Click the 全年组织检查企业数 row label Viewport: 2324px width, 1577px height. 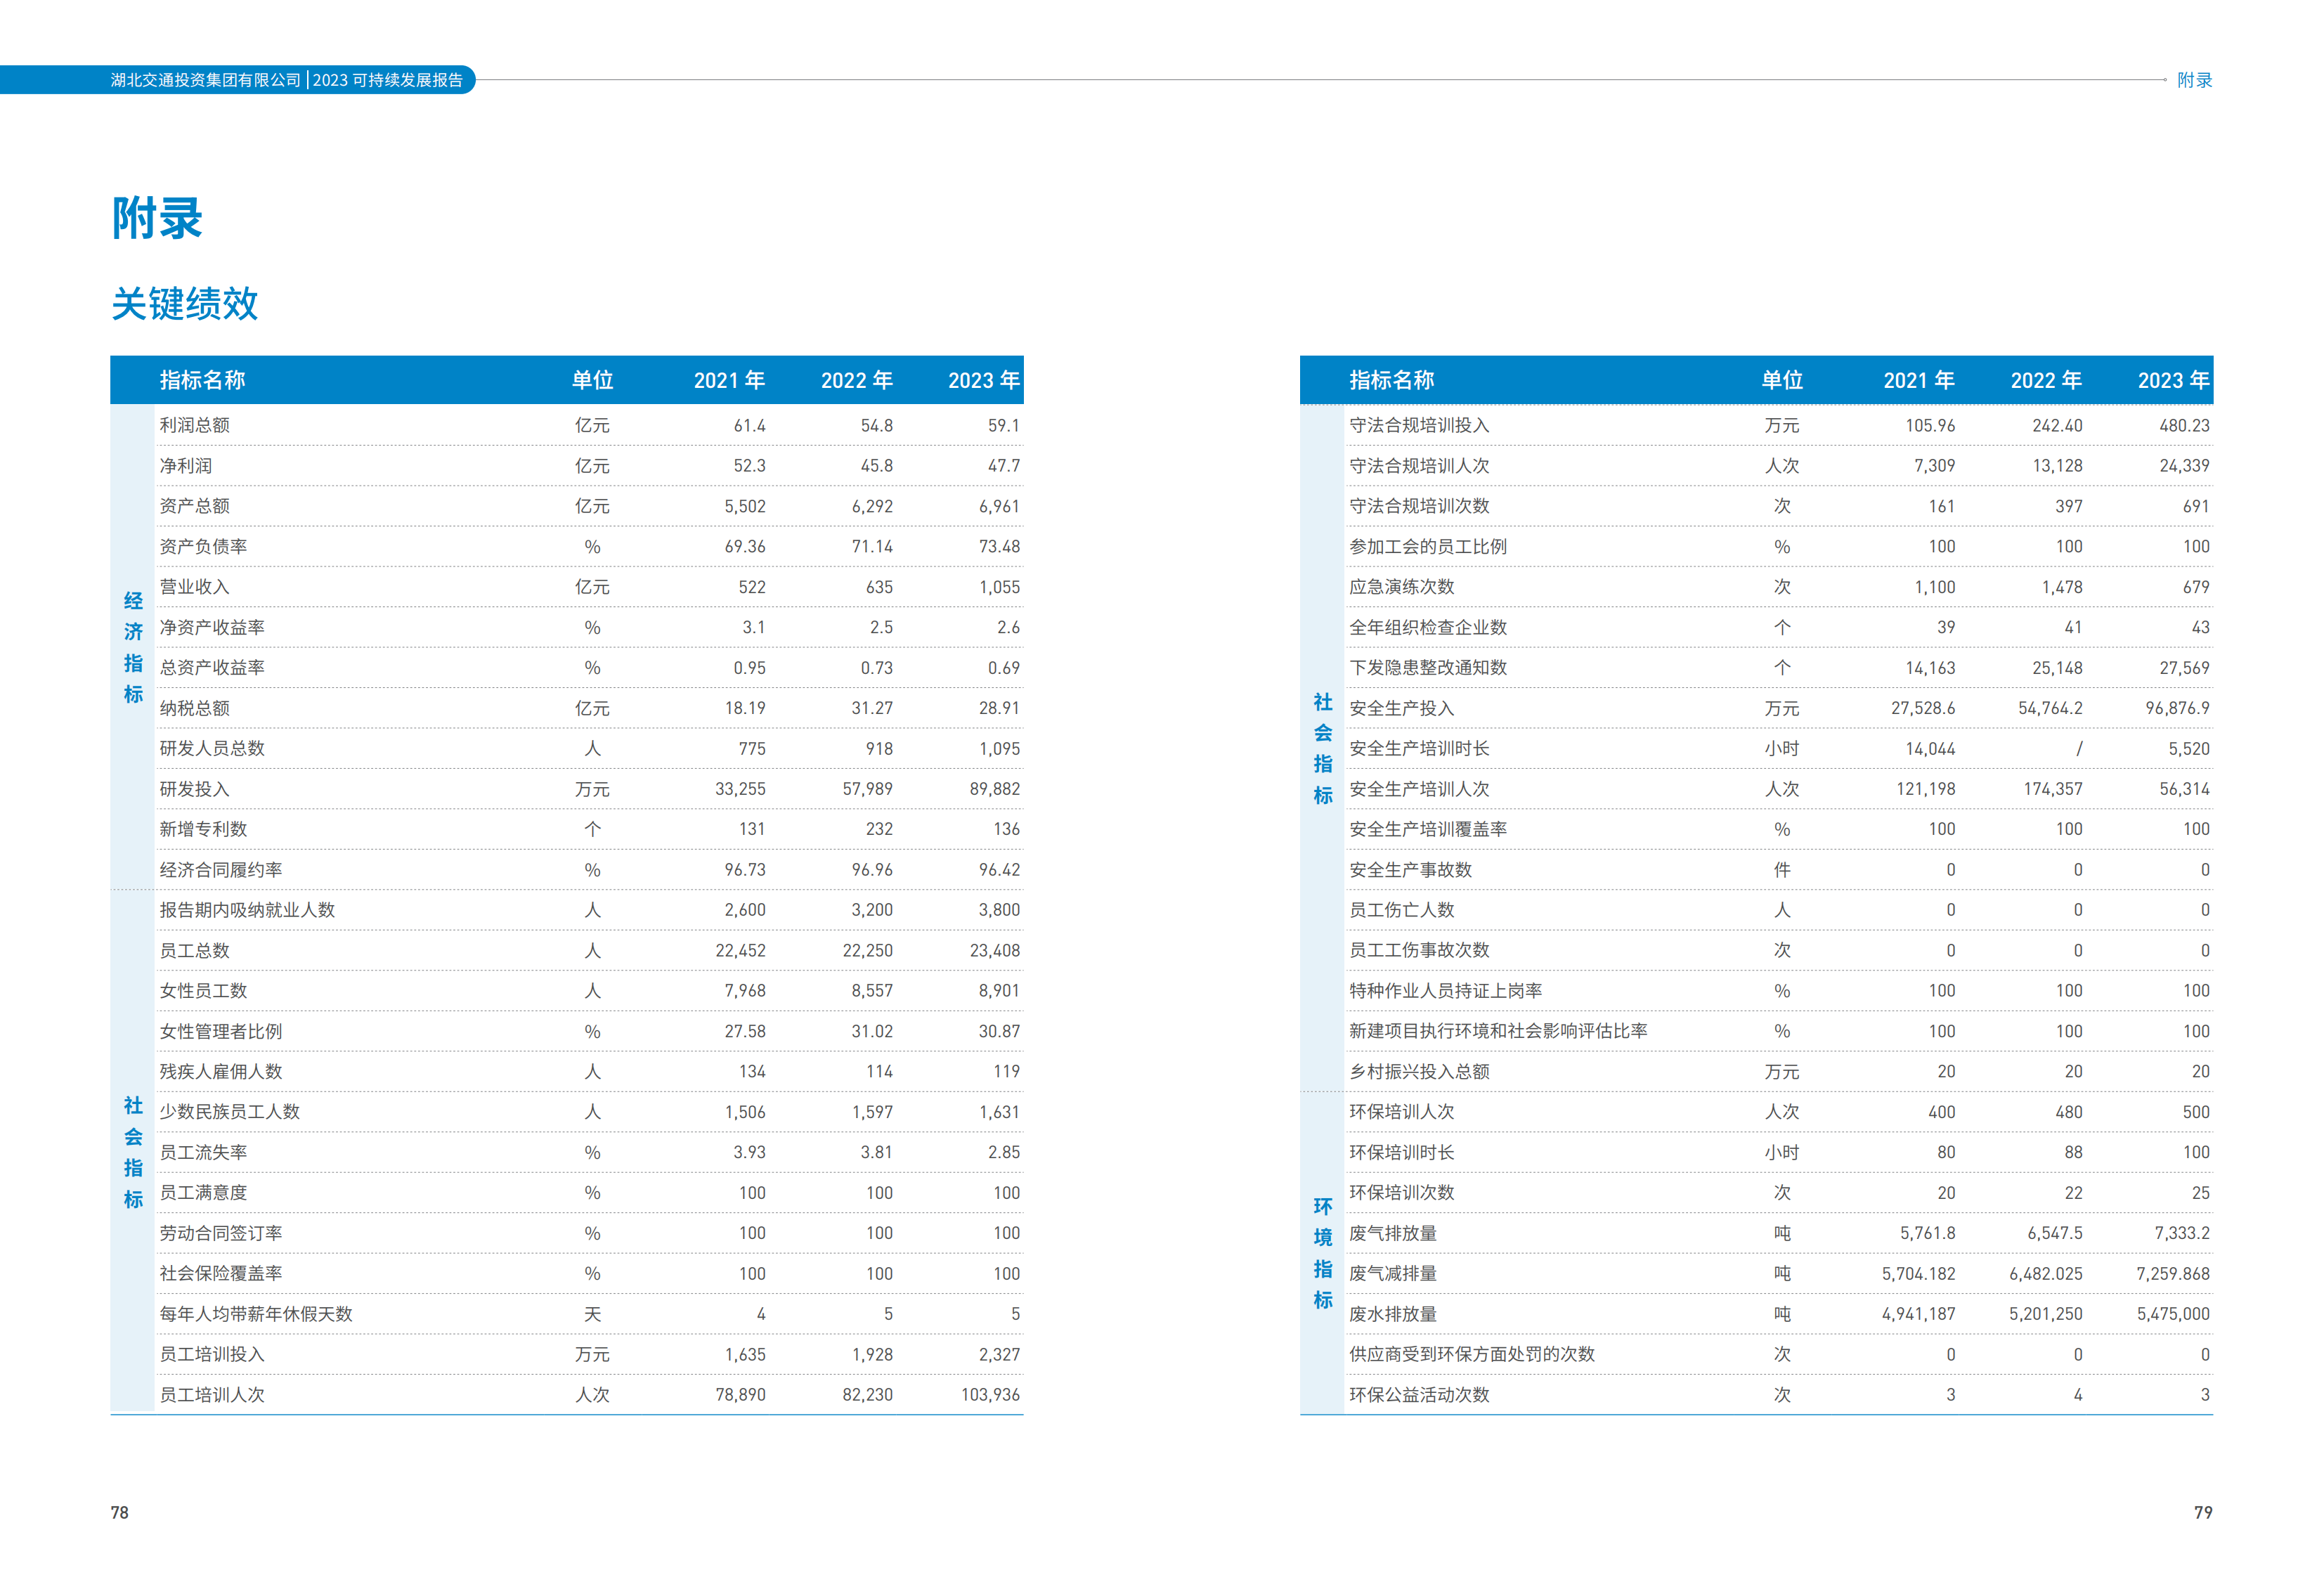point(1428,627)
